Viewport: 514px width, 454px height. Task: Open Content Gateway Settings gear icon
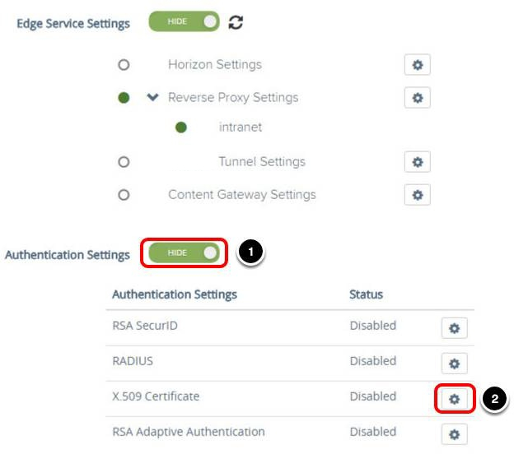[x=417, y=195]
